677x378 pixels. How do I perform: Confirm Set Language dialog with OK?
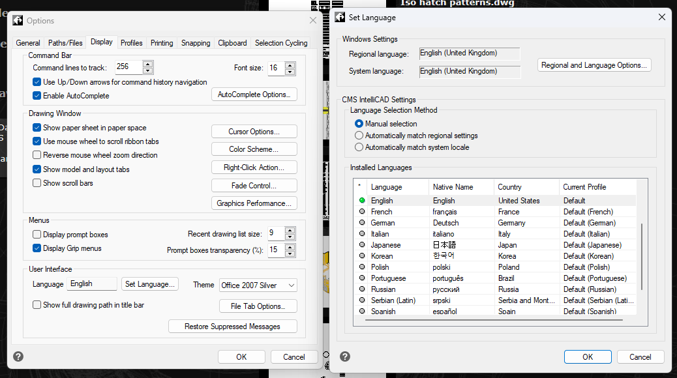point(588,357)
